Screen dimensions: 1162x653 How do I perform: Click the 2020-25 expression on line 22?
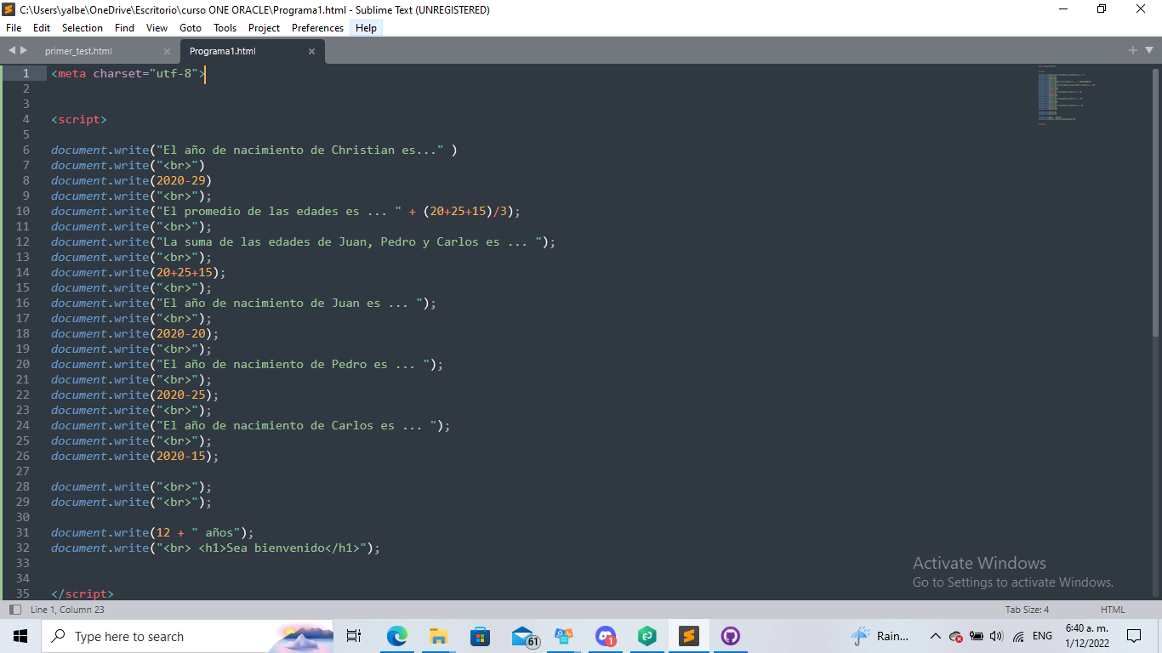[180, 395]
